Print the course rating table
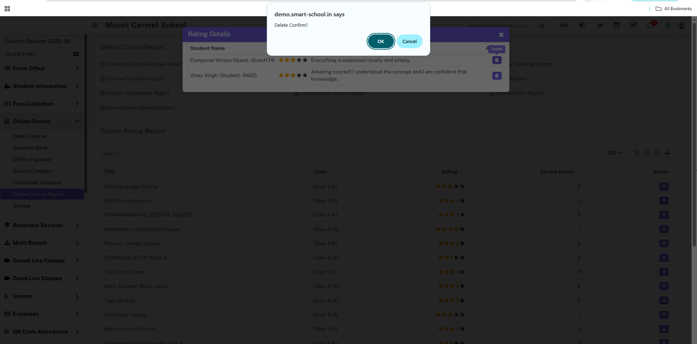This screenshot has height=344, width=697. (x=667, y=153)
